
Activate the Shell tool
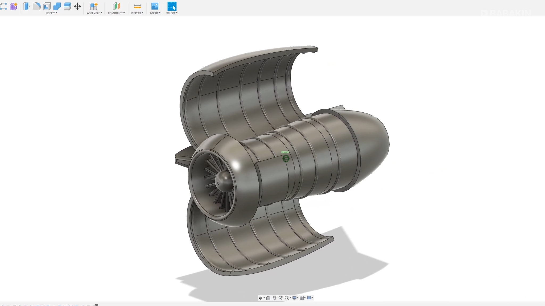point(47,6)
